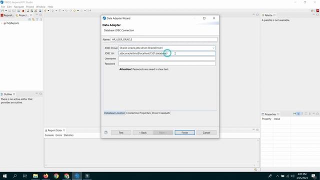
Task: Click the open perspective icon
Action: [x=312, y=10]
